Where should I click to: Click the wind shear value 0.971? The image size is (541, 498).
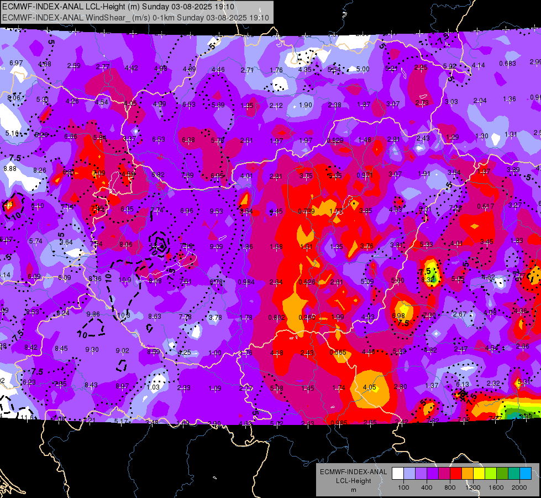[365, 175]
